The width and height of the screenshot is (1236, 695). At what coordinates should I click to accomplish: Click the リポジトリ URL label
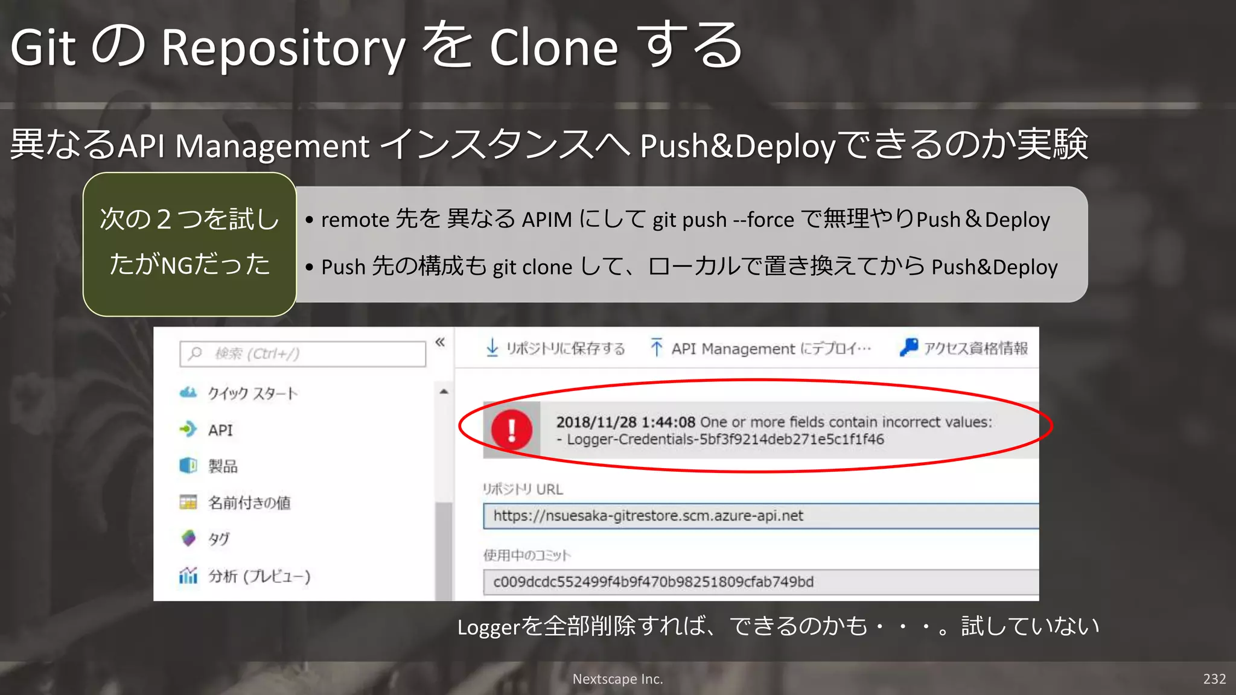click(523, 489)
